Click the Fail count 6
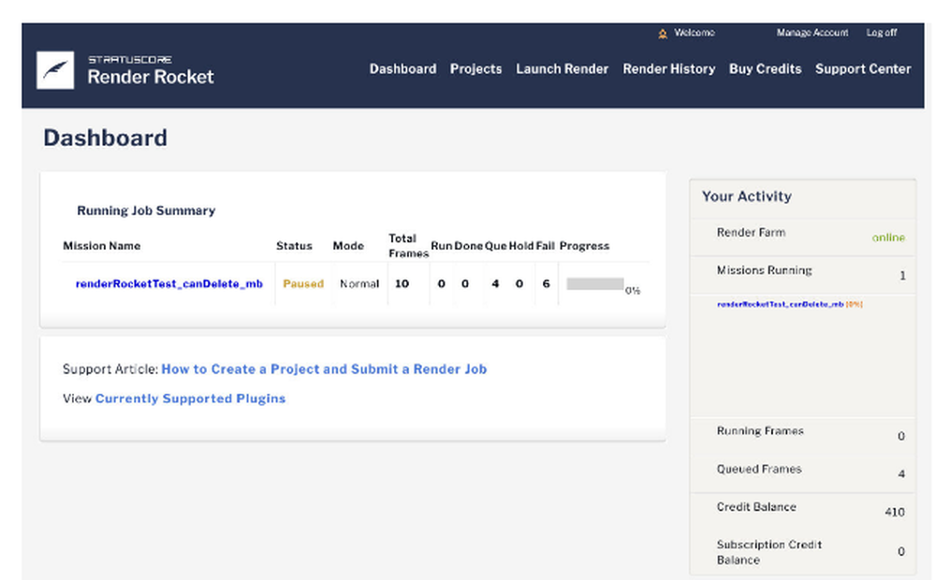This screenshot has height=580, width=936. coord(546,284)
